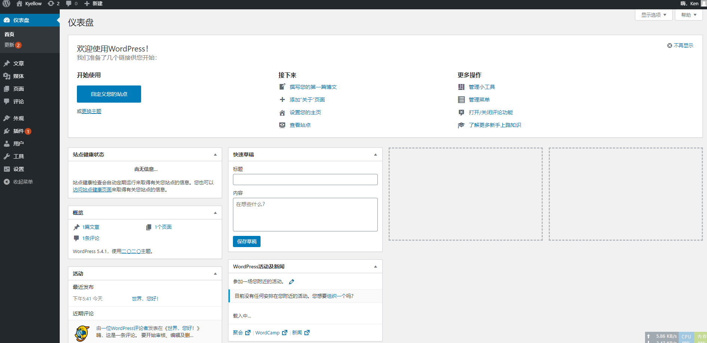Click the commenter avatar in 近期评论
The height and width of the screenshot is (343, 707).
(82, 333)
